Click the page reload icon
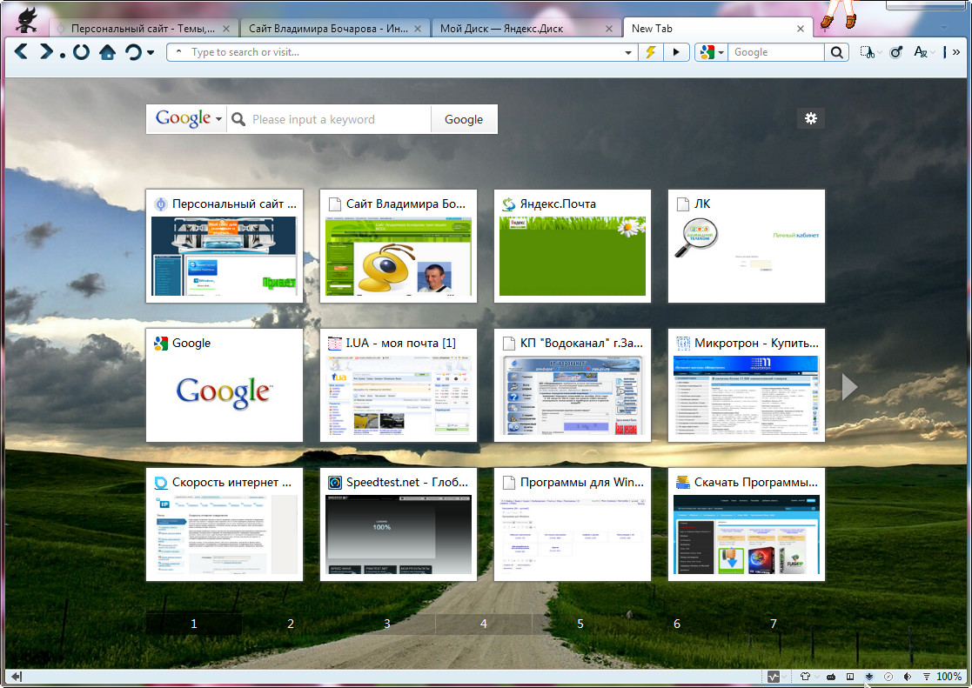972x688 pixels. (81, 52)
